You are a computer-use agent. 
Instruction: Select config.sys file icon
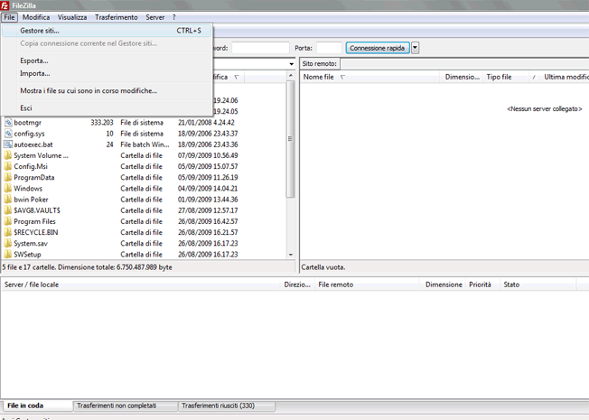(8, 134)
